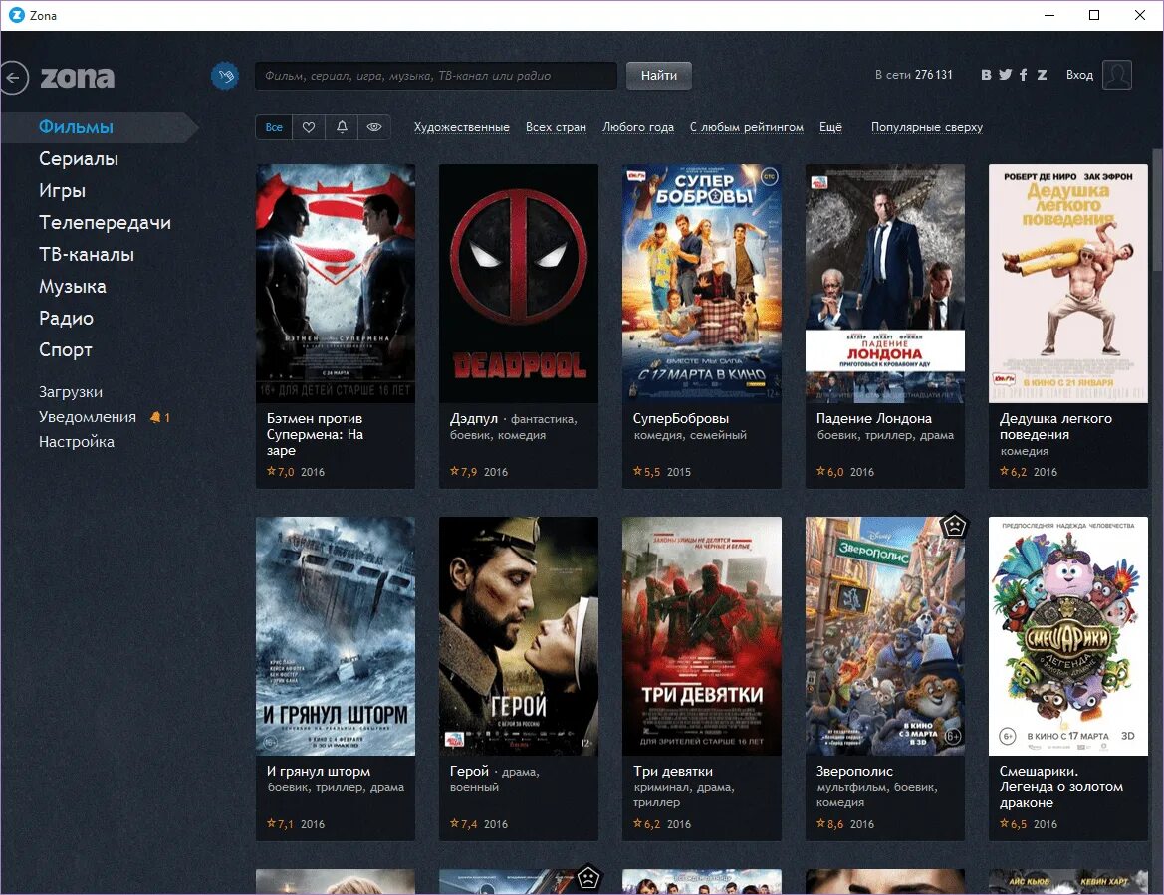Image resolution: width=1164 pixels, height=895 pixels.
Task: Click the Зверополис title text
Action: (x=854, y=772)
